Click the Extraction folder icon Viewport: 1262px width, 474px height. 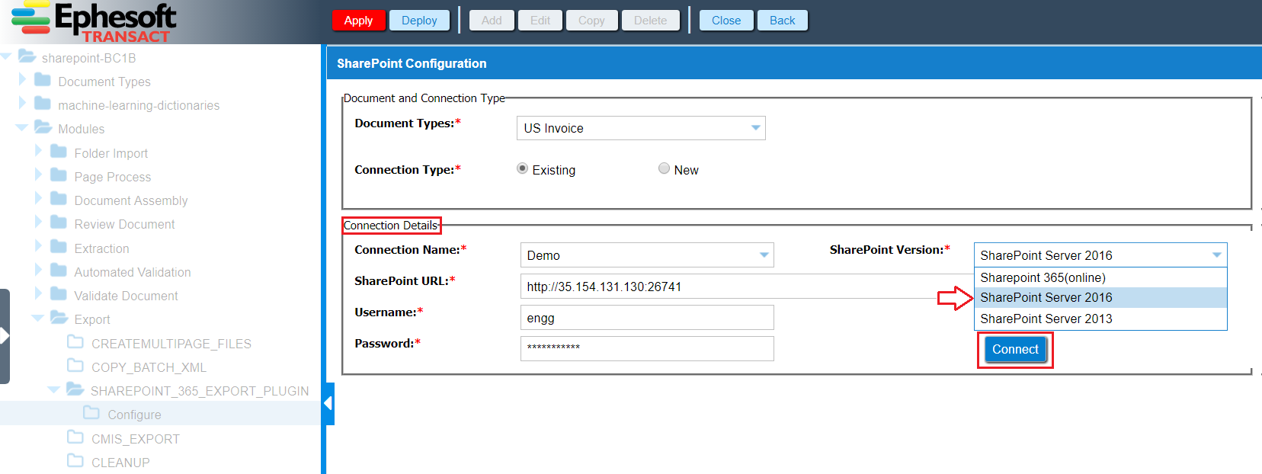tap(59, 247)
